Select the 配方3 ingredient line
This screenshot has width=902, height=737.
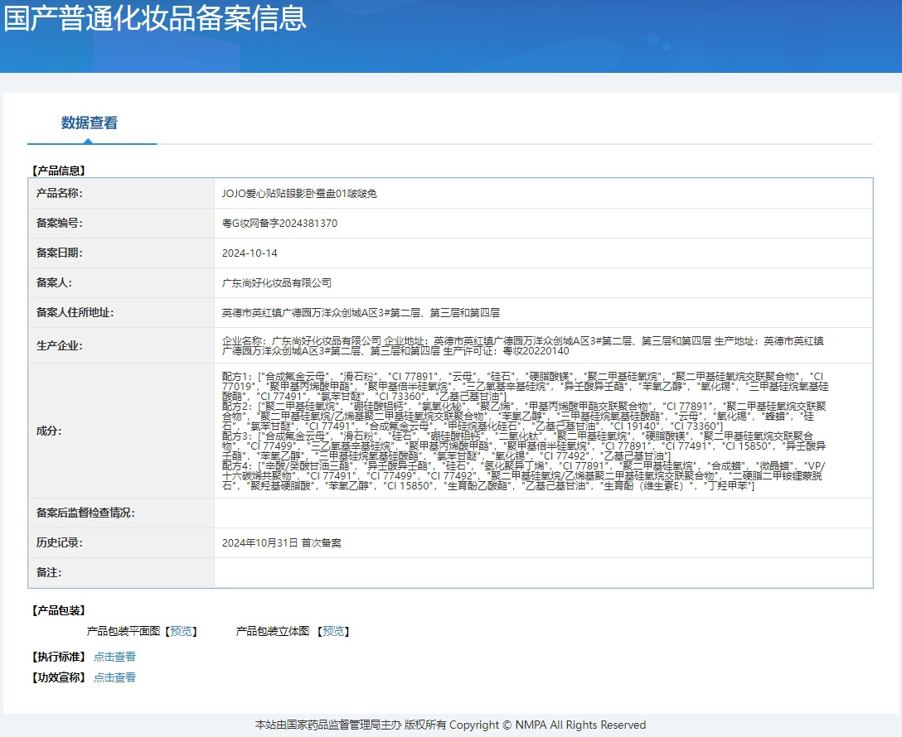coord(524,446)
